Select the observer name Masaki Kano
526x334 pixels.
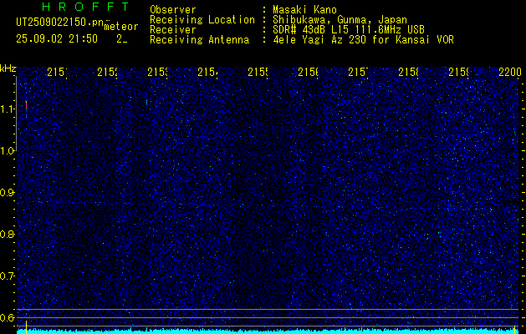pos(304,9)
